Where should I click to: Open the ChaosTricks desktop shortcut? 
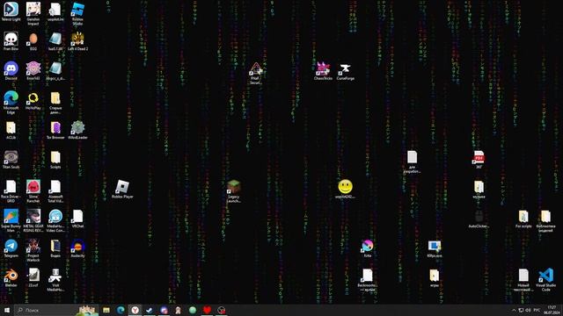click(x=323, y=70)
